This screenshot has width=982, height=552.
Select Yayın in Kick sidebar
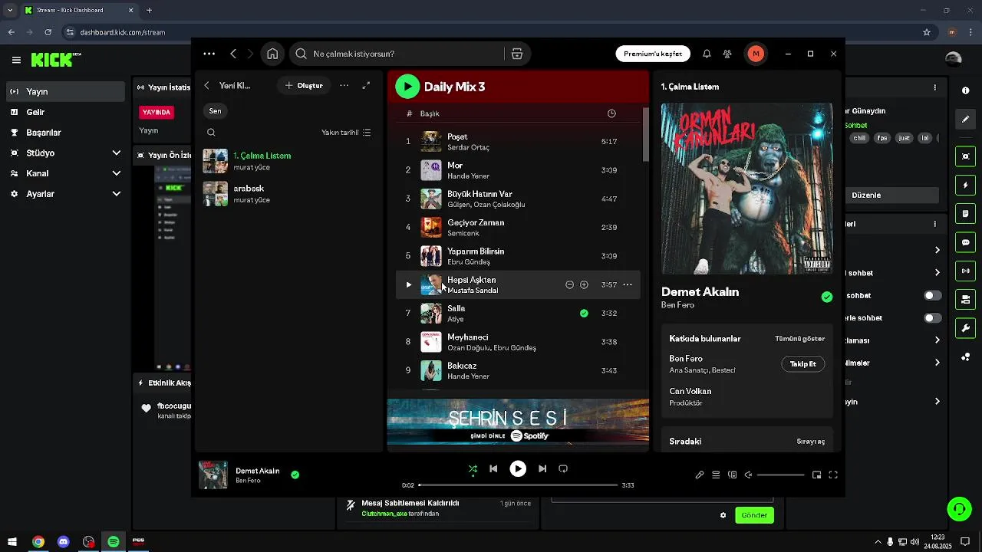click(64, 91)
